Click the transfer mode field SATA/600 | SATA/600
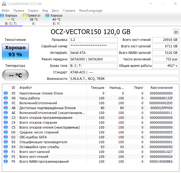 93,59
